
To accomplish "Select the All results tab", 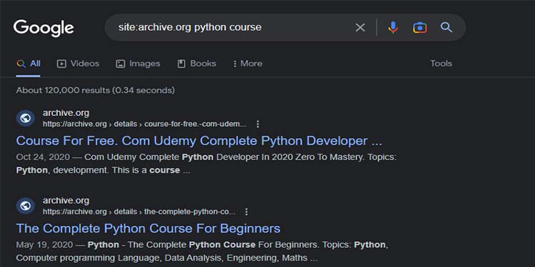I will (29, 63).
